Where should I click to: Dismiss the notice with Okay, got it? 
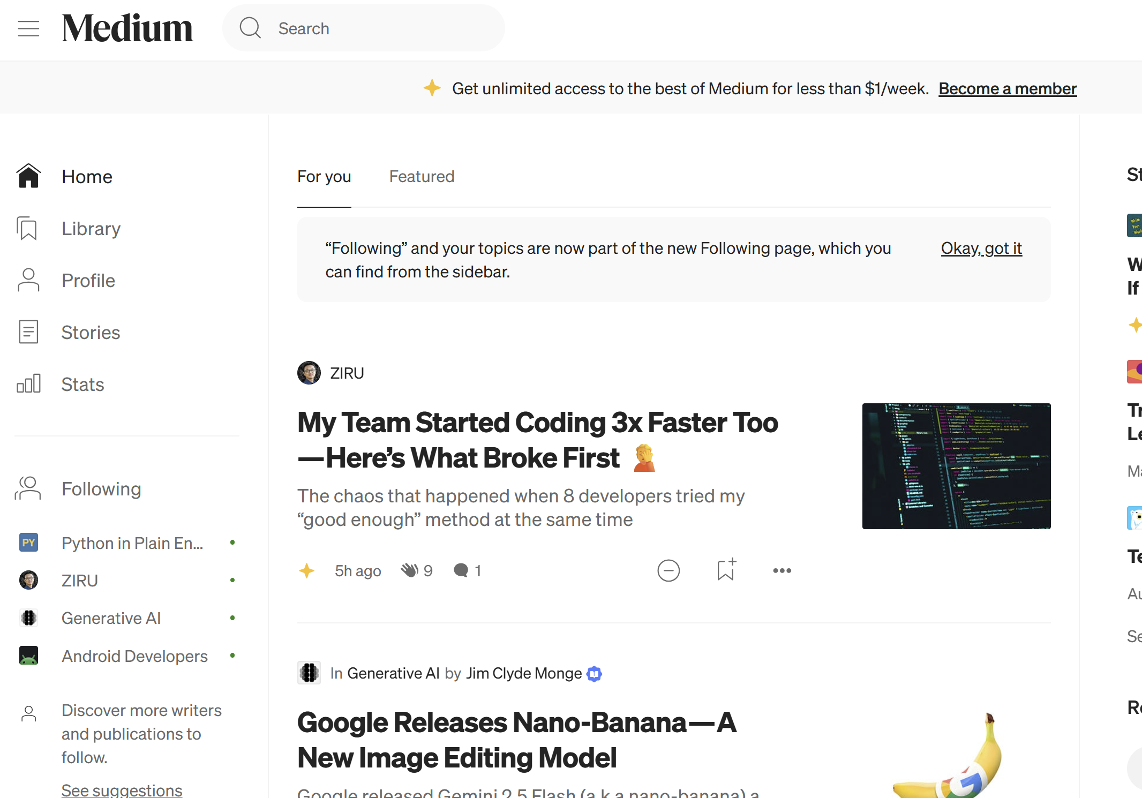point(981,248)
